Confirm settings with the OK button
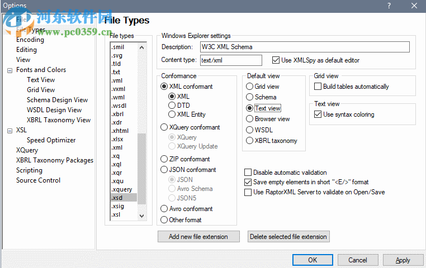Image resolution: width=426 pixels, height=268 pixels. pyautogui.click(x=313, y=260)
